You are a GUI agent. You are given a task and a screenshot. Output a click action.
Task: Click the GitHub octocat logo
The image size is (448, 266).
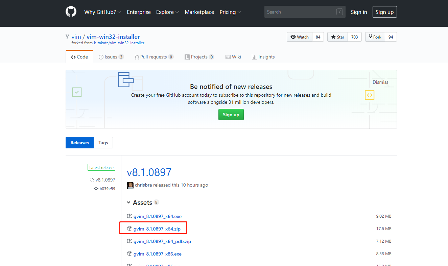pos(71,12)
